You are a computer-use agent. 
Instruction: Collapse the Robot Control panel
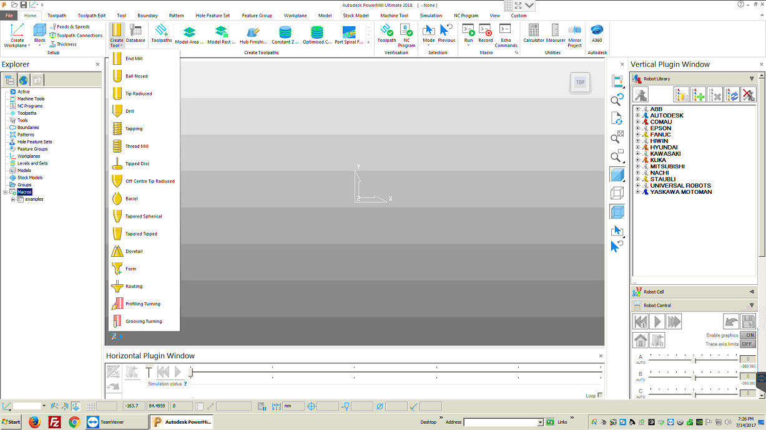tap(752, 305)
